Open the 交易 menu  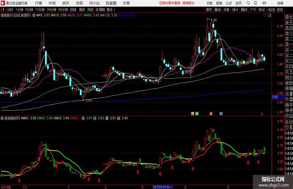tap(126, 3)
